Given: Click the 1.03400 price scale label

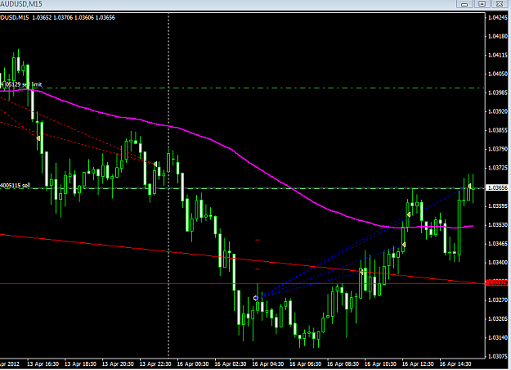Looking at the screenshot, I should pos(498,263).
